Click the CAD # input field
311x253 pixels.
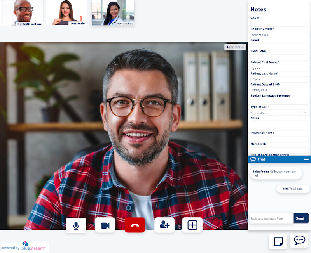280,24
